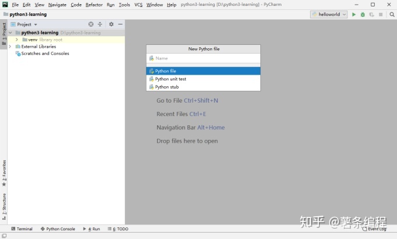Select the venv library root folder
397x239 pixels.
tap(67, 40)
